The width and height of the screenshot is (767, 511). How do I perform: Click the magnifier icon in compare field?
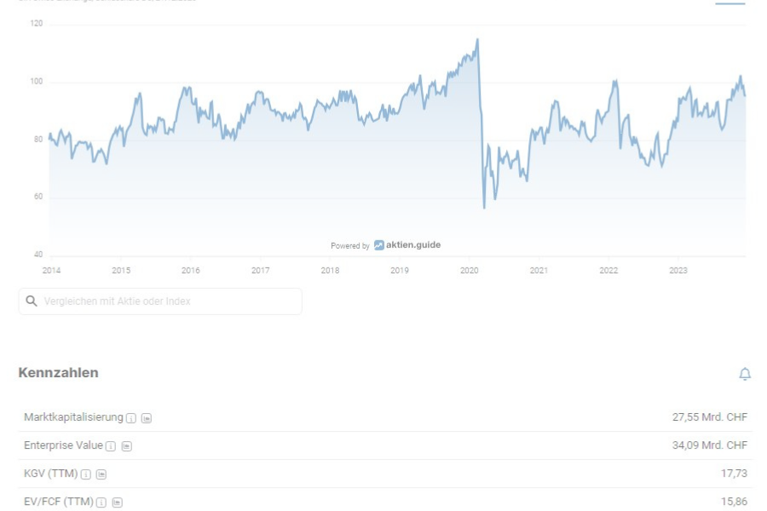click(x=32, y=301)
